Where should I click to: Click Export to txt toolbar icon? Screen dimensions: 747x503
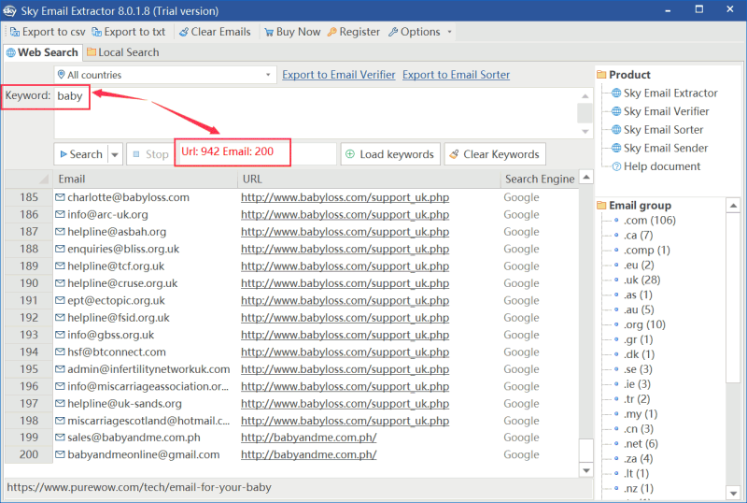pos(96,32)
